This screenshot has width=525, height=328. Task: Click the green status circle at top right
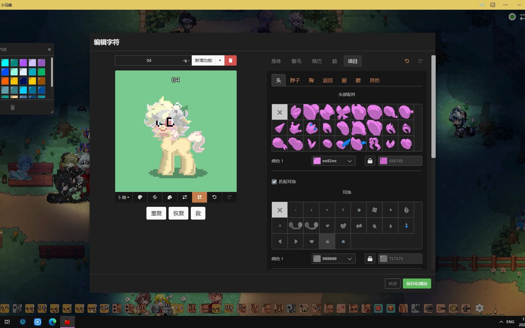512,17
